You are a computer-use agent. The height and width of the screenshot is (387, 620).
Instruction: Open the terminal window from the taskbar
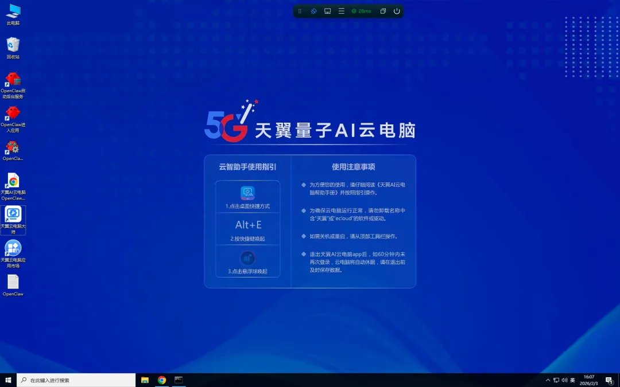(179, 380)
